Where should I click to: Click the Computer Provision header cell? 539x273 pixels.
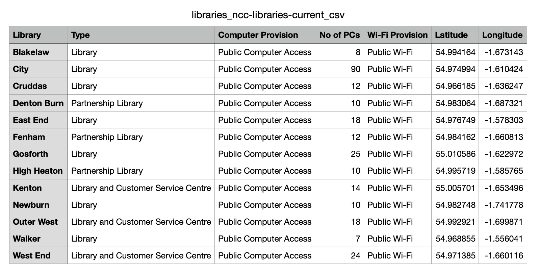point(265,35)
